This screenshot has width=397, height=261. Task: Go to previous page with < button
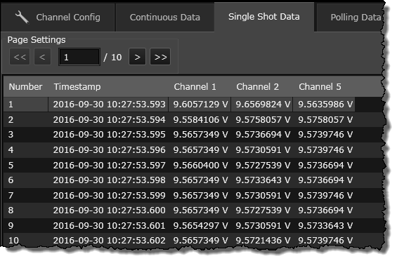(42, 57)
